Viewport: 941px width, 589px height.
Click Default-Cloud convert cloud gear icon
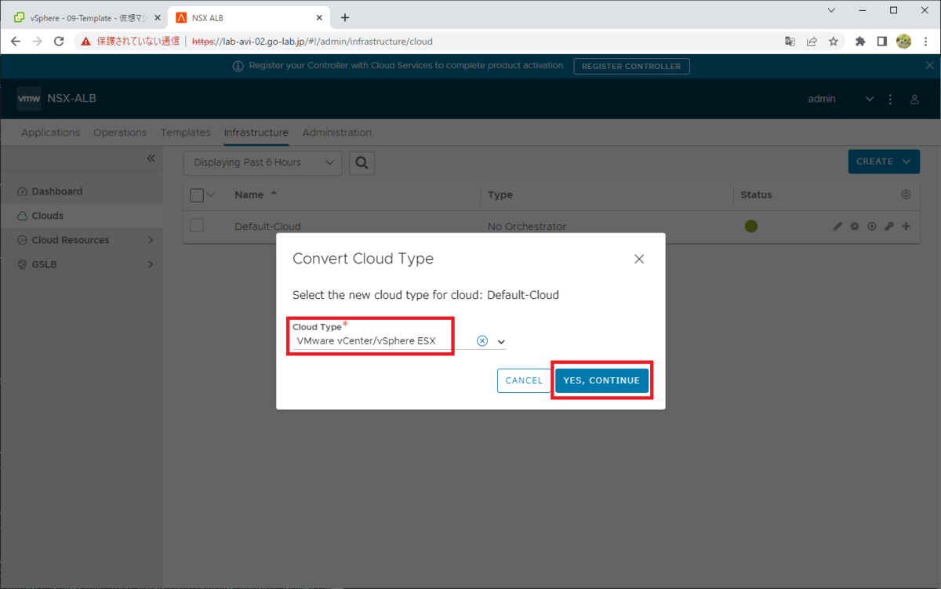coord(855,227)
